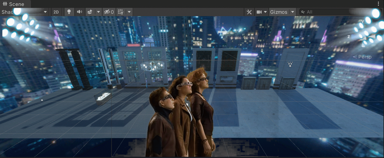The image size is (384, 158).
Task: Open Gizmos dropdown arrow
Action: (293, 12)
